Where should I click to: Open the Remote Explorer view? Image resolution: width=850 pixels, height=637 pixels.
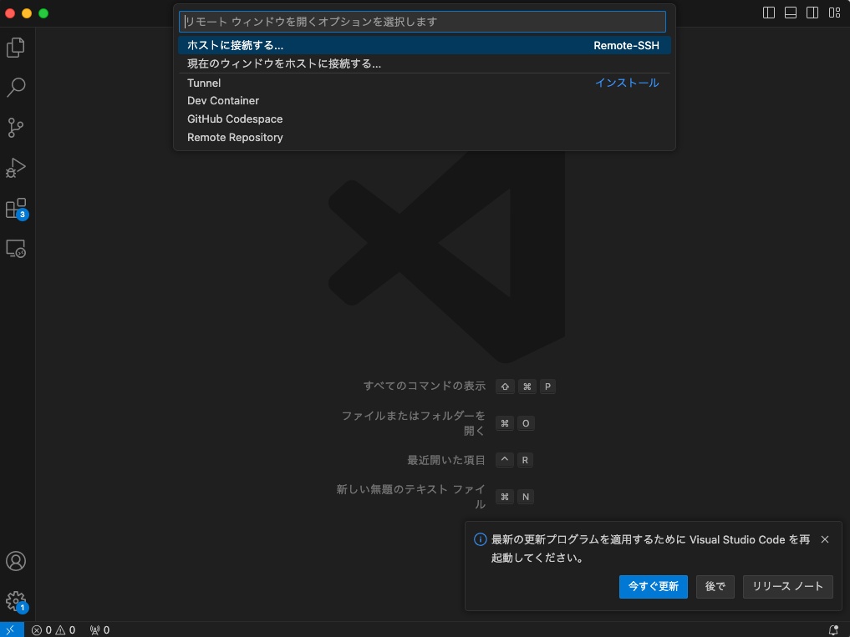pos(15,249)
